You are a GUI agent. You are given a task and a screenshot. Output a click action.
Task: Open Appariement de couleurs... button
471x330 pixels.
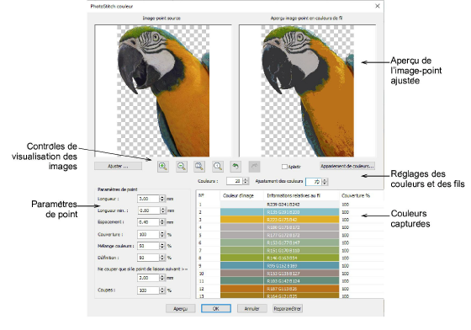pyautogui.click(x=347, y=166)
